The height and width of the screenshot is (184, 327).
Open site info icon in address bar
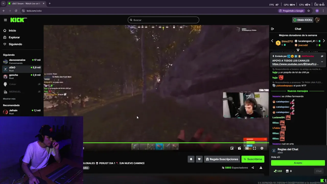pyautogui.click(x=23, y=11)
